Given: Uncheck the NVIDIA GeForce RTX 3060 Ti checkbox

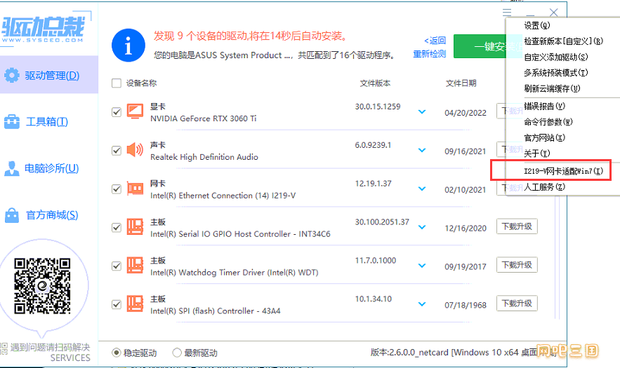Looking at the screenshot, I should click(x=117, y=112).
